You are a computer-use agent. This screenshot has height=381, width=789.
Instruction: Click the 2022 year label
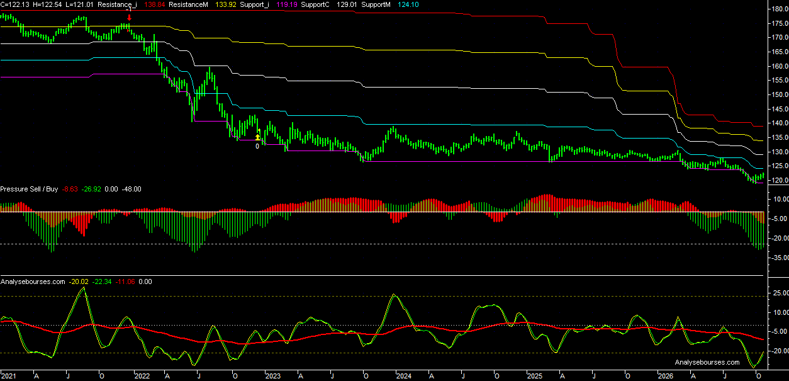[141, 375]
